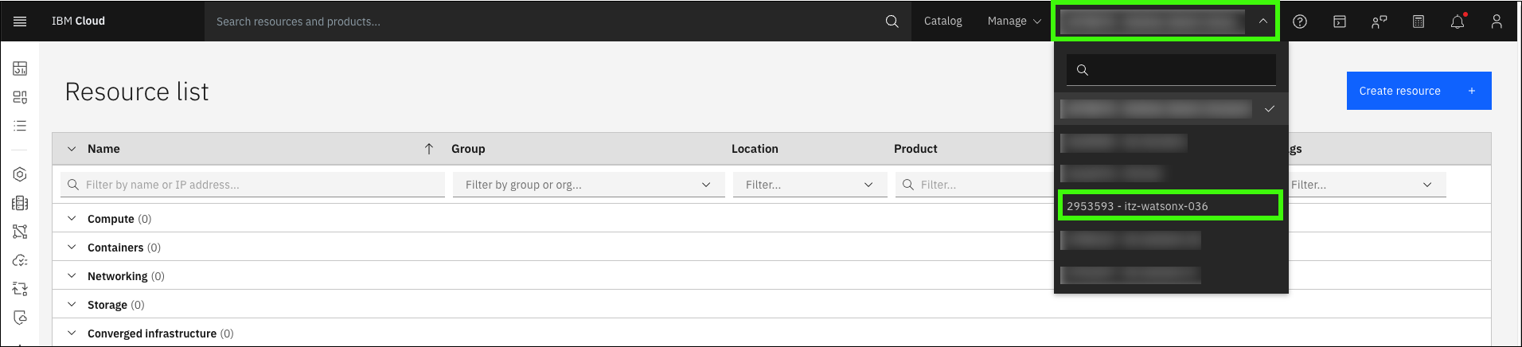Screen dimensions: 1522x347
Task: Open the Manage dropdown menu
Action: (x=1014, y=21)
